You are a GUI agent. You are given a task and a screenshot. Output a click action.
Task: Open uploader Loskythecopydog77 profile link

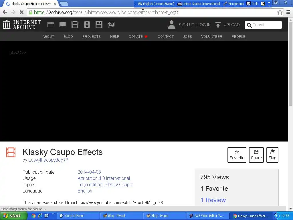(48, 160)
